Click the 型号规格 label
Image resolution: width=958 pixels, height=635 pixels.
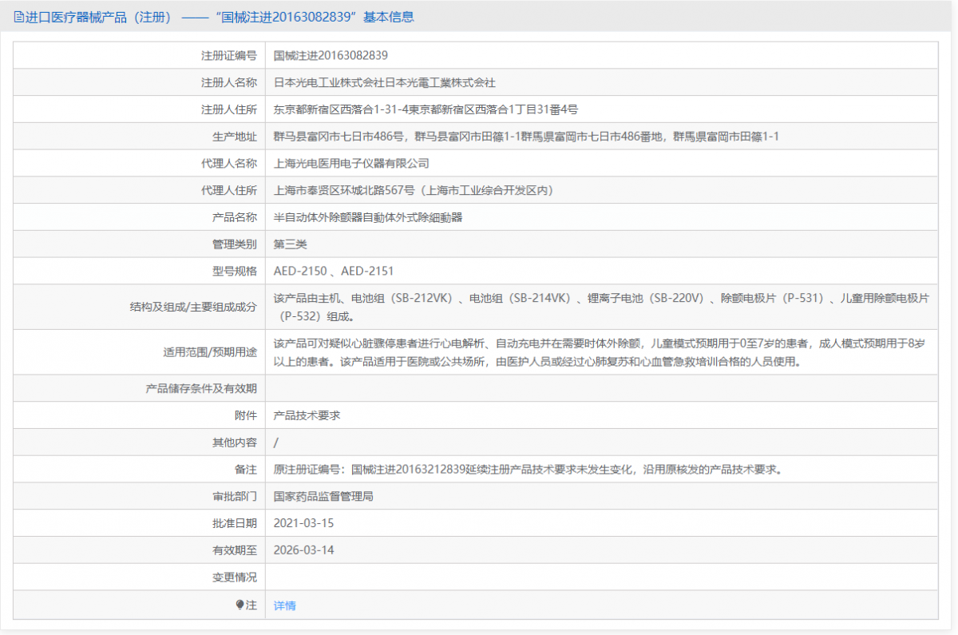point(235,271)
